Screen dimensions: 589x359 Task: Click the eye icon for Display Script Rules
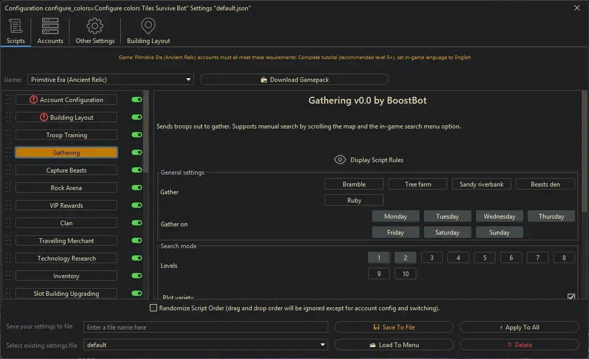pyautogui.click(x=340, y=160)
